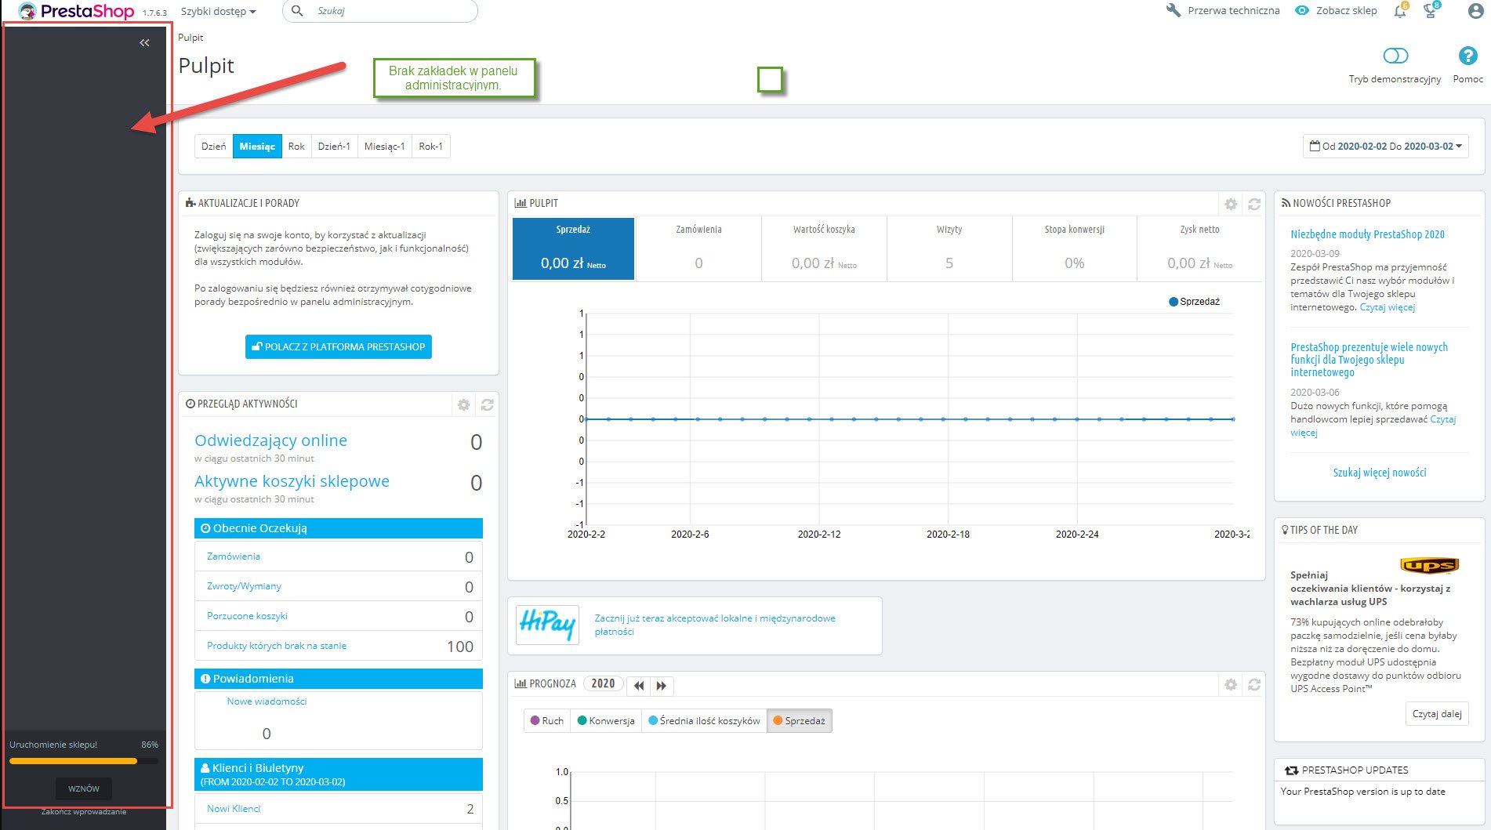Open the Zobacz sklep link
The width and height of the screenshot is (1491, 830).
pyautogui.click(x=1337, y=11)
